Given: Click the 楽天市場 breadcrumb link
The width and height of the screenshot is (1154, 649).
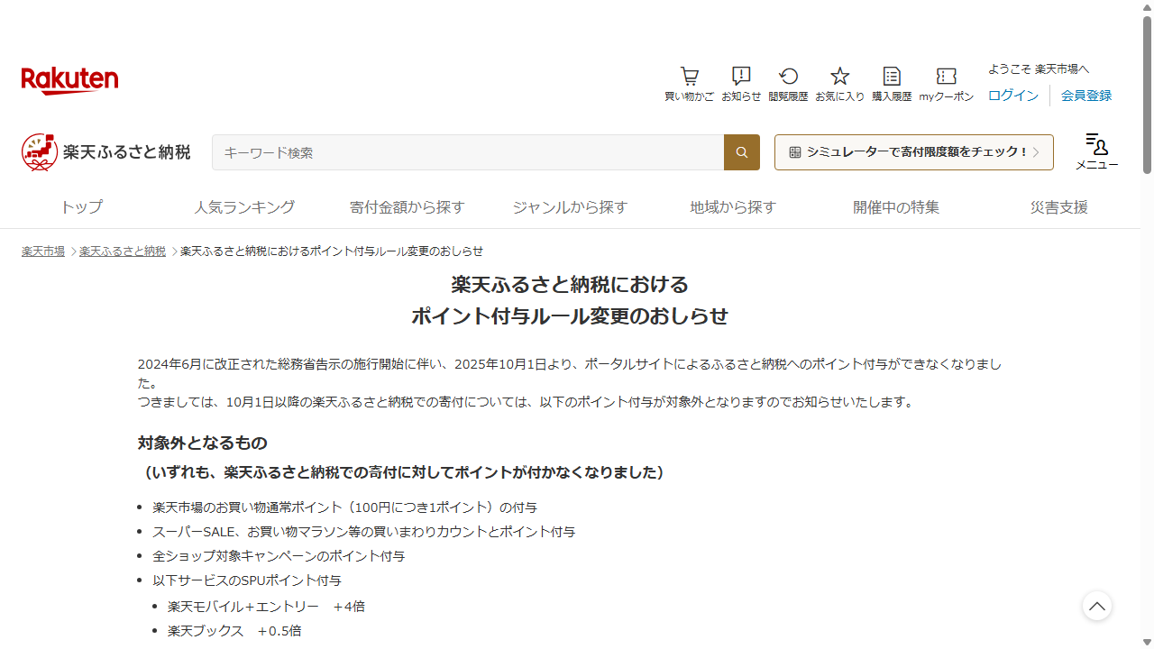Looking at the screenshot, I should pos(43,251).
